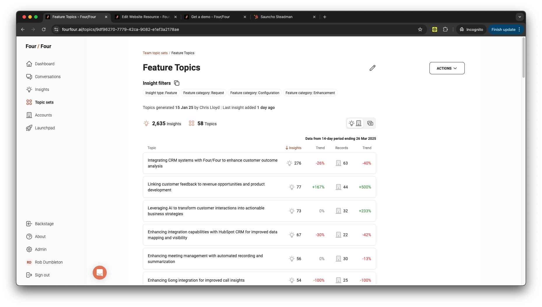542x307 pixels.
Task: Expand the ACTIONS dropdown
Action: coord(447,68)
